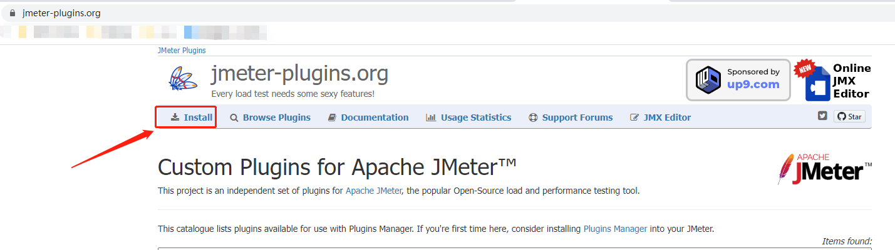Open the JMX Editor menu item
The height and width of the screenshot is (250, 895).
coord(661,117)
